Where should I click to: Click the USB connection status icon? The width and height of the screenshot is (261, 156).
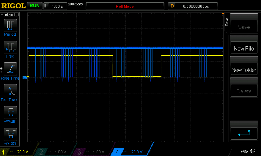click(244, 151)
